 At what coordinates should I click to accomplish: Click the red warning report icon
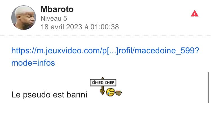coord(195,13)
